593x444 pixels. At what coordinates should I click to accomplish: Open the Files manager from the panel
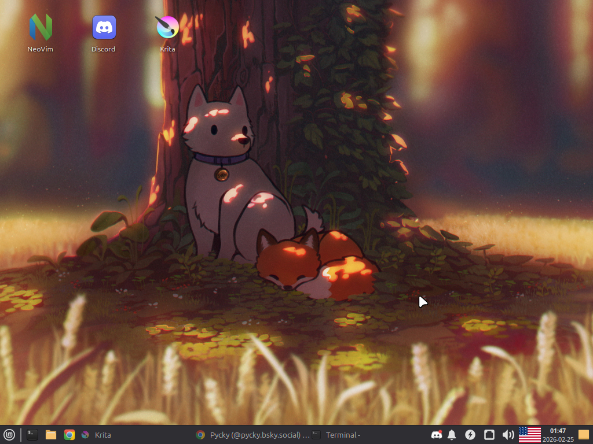(x=51, y=435)
